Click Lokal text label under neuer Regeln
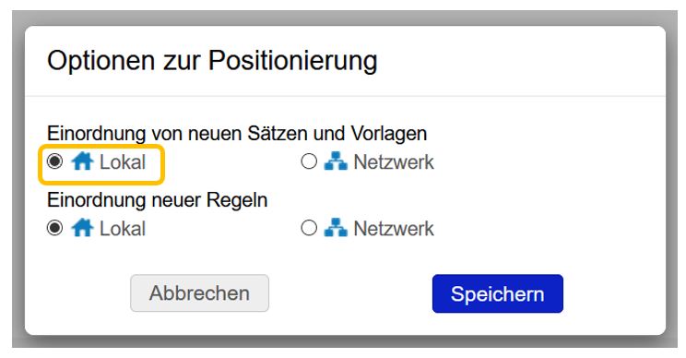The height and width of the screenshot is (358, 686). click(x=123, y=229)
